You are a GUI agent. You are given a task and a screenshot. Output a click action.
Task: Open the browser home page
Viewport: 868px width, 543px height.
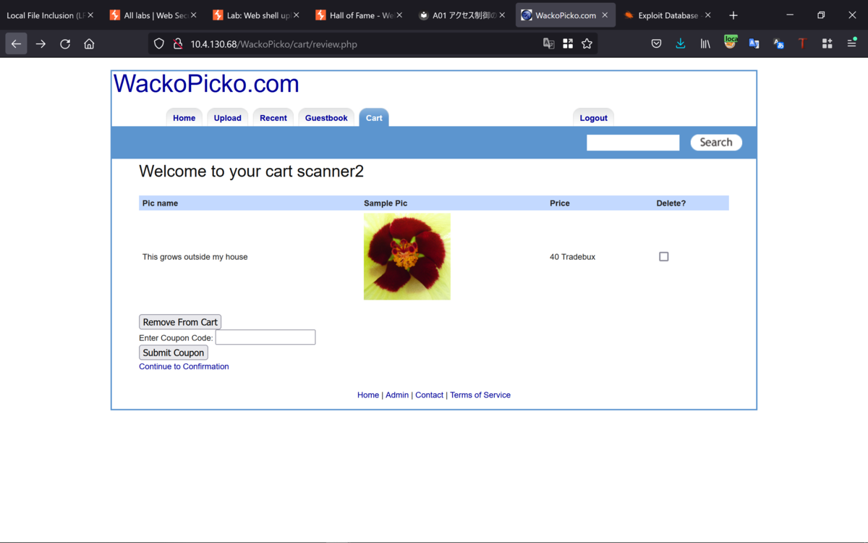[x=89, y=44]
